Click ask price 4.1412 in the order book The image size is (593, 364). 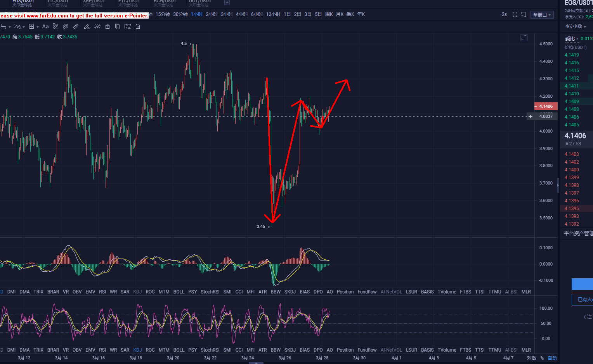(572, 78)
